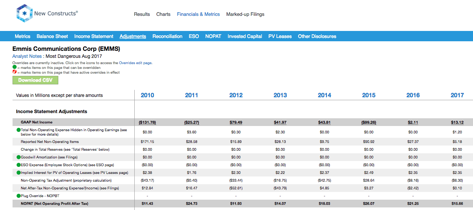The width and height of the screenshot is (473, 210).
Task: Click the Reported Net Non-Operating Items row label
Action: pos(50,142)
